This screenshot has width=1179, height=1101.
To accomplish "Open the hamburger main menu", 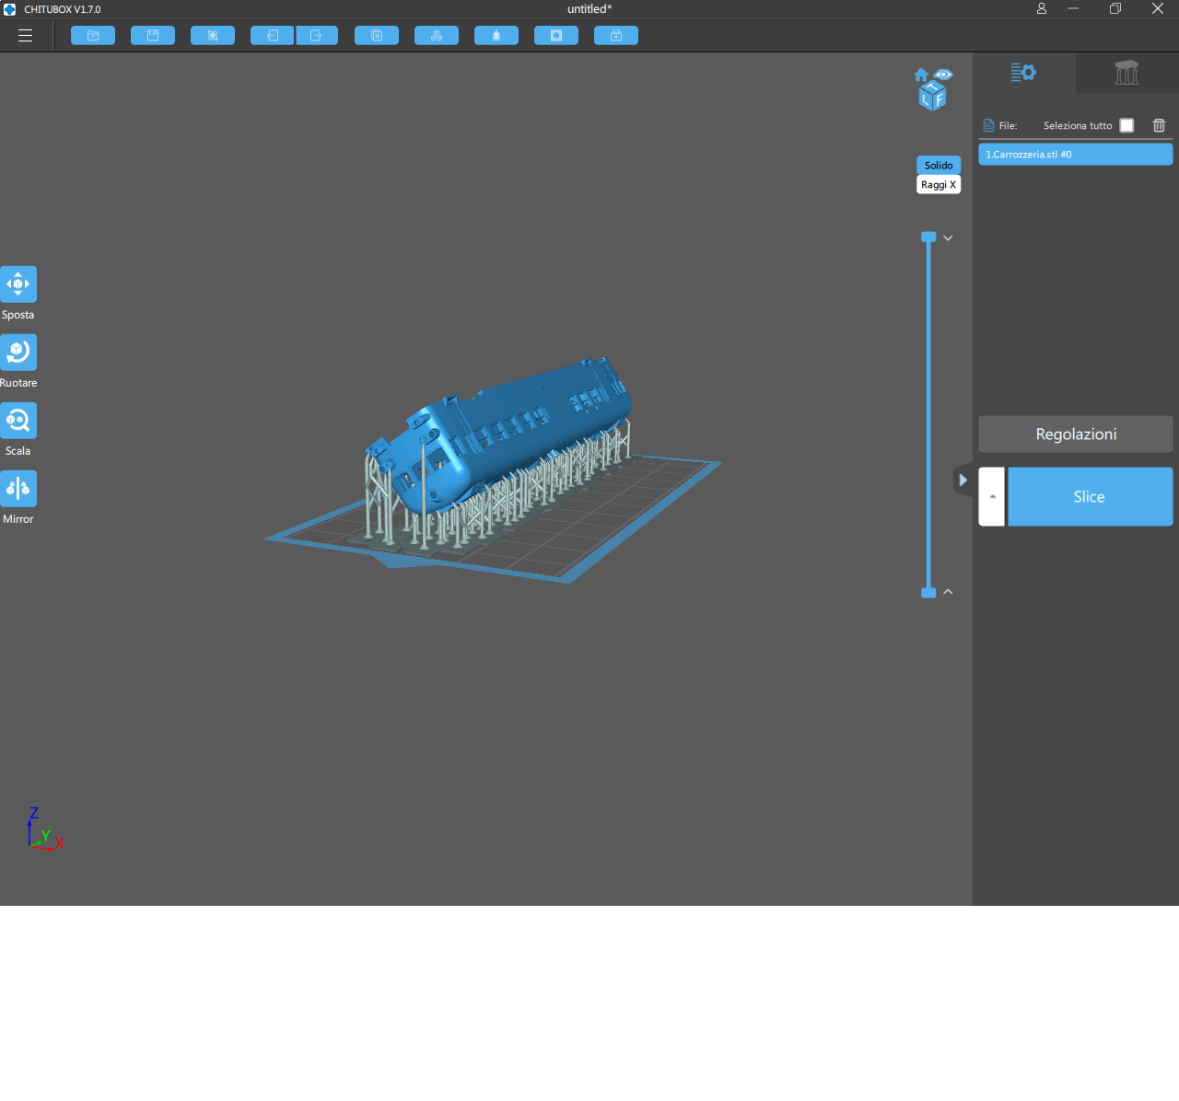I will [x=25, y=36].
